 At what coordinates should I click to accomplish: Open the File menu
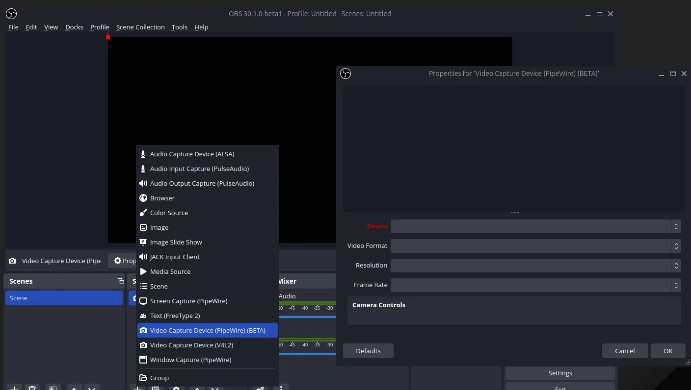13,27
